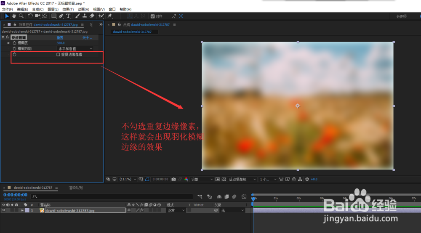
Task: Open composition mini-flowchart in timeline
Action: [x=200, y=196]
